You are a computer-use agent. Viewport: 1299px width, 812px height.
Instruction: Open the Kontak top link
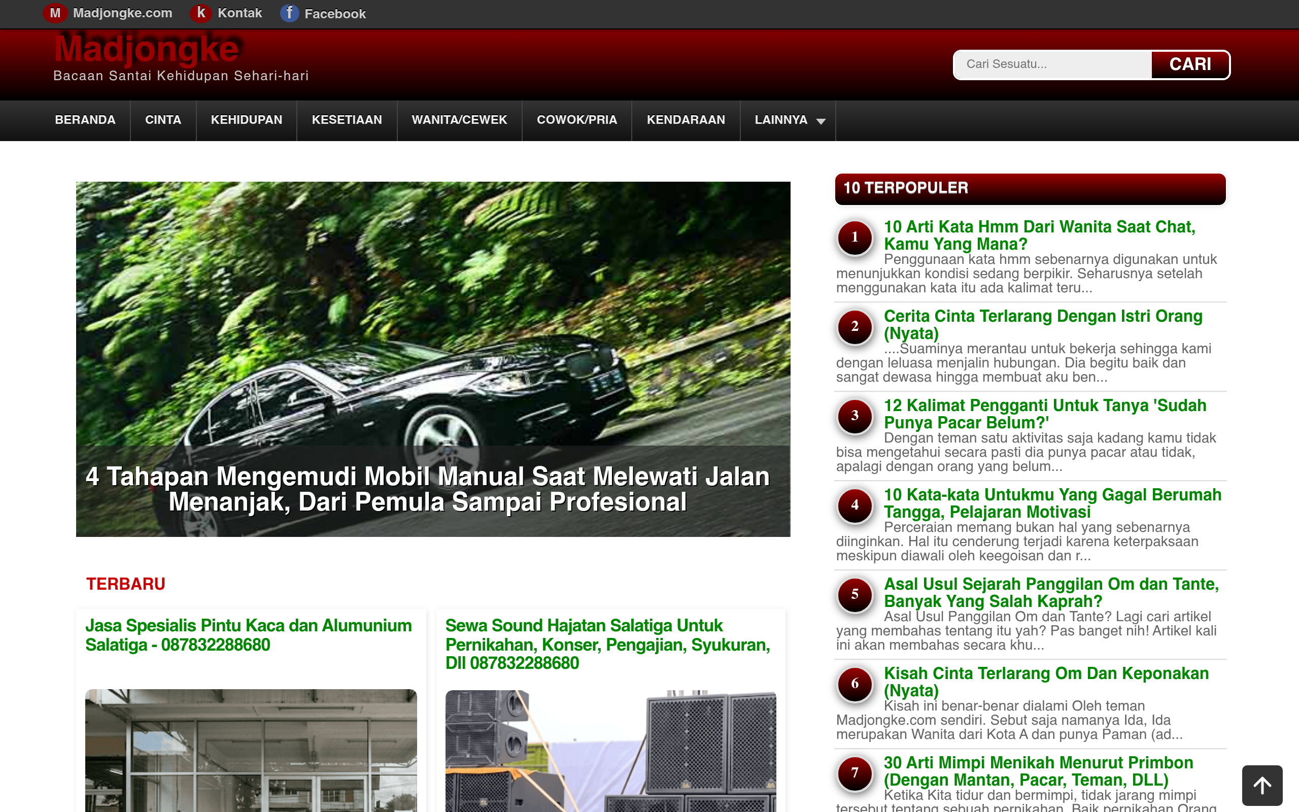tap(240, 13)
